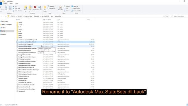
Task: Click Edit in the Open group
Action: click(66, 9)
